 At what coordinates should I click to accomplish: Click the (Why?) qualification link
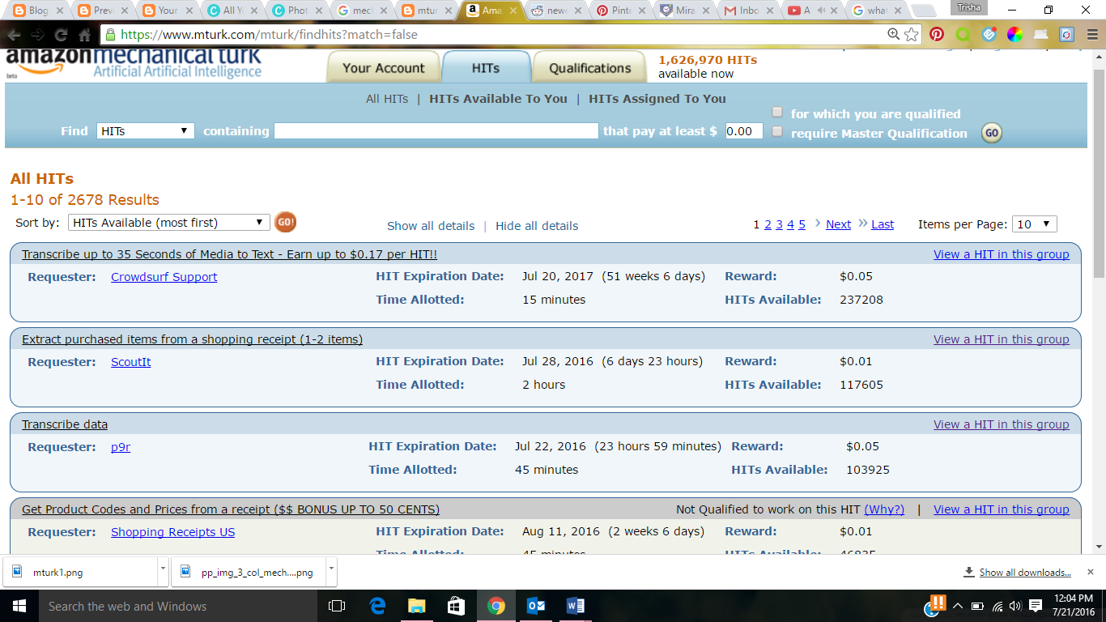coord(884,509)
